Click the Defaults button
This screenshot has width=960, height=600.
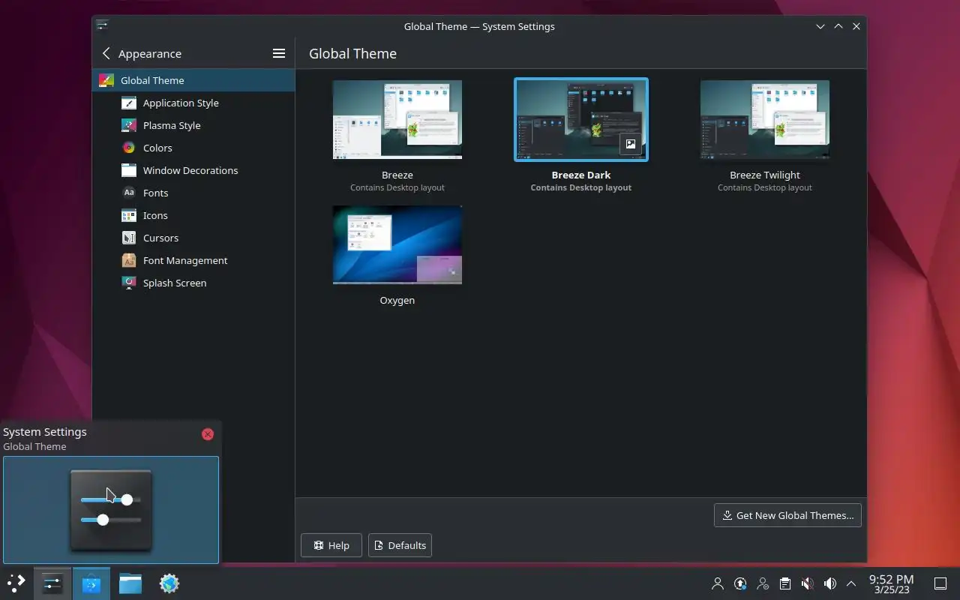(400, 545)
